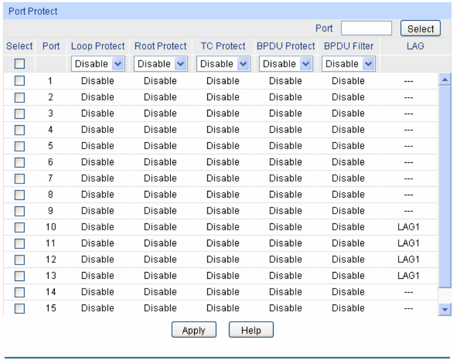
Task: Tick the checkbox next to port 8
Action: [x=19, y=195]
